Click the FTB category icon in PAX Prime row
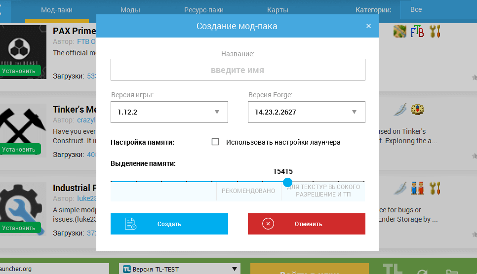The image size is (477, 274). point(417,31)
